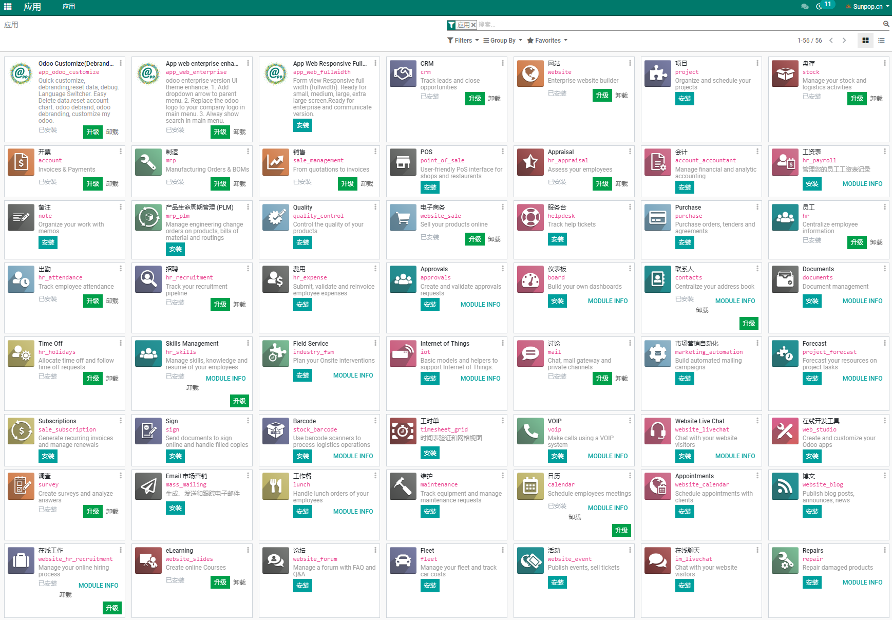Click the 论坛 forum chat icon

click(276, 560)
